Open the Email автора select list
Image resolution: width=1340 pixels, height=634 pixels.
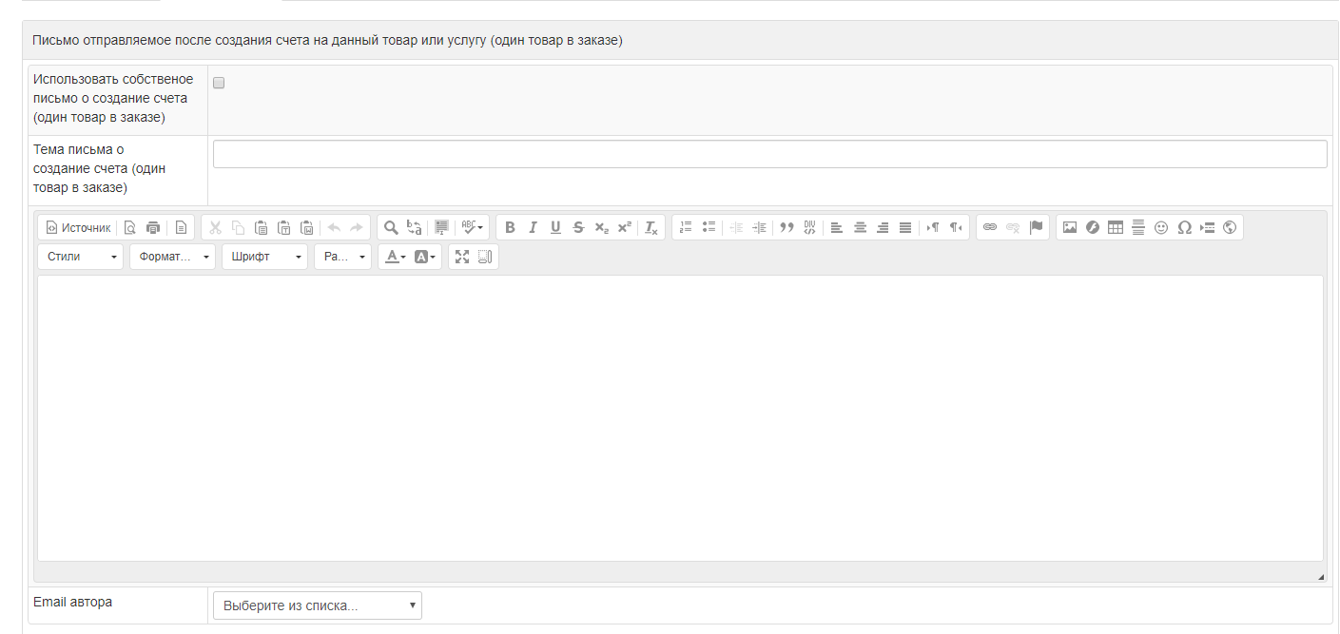pos(317,605)
